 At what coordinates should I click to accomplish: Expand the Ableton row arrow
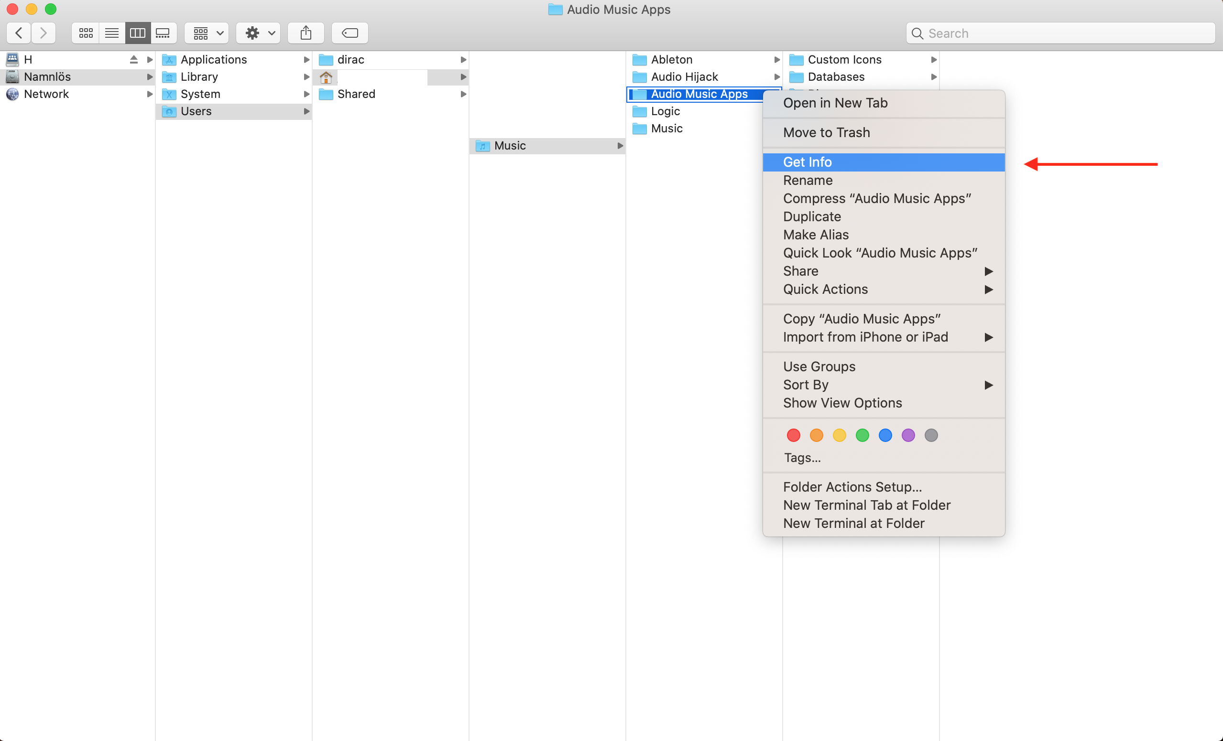[777, 60]
